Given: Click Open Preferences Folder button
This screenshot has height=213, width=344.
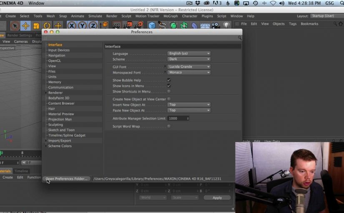Looking at the screenshot, I should [x=66, y=179].
